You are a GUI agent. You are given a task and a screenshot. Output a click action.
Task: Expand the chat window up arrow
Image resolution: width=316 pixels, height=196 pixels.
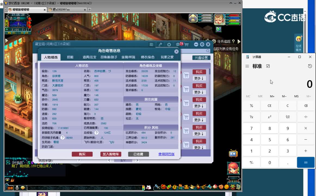pyautogui.click(x=7, y=180)
